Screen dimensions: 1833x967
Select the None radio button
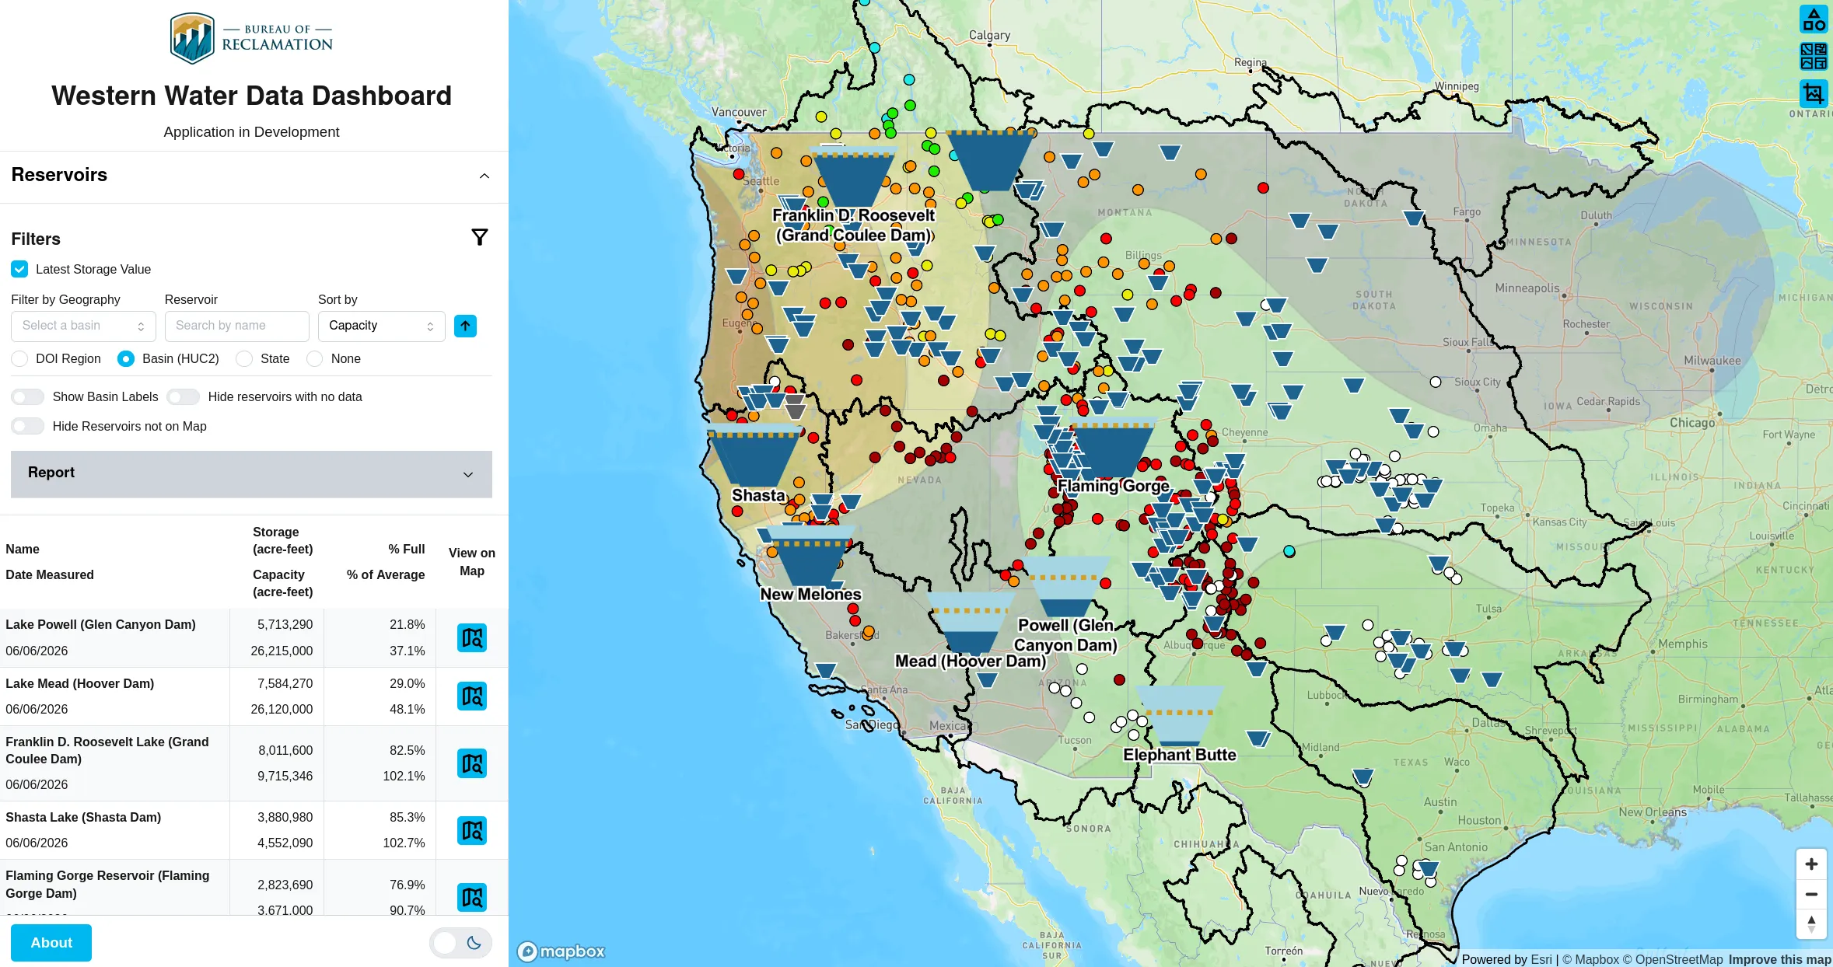(x=314, y=359)
